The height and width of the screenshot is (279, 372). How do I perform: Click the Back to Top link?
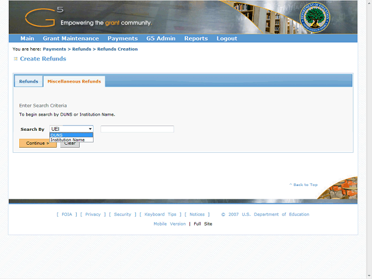tap(303, 185)
